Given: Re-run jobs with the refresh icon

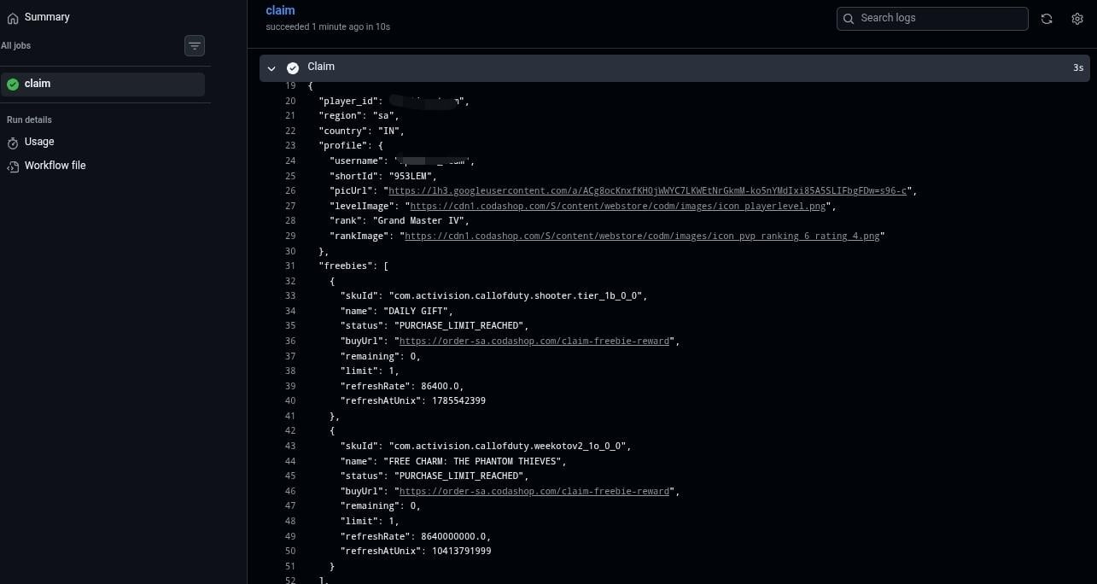Looking at the screenshot, I should point(1047,19).
